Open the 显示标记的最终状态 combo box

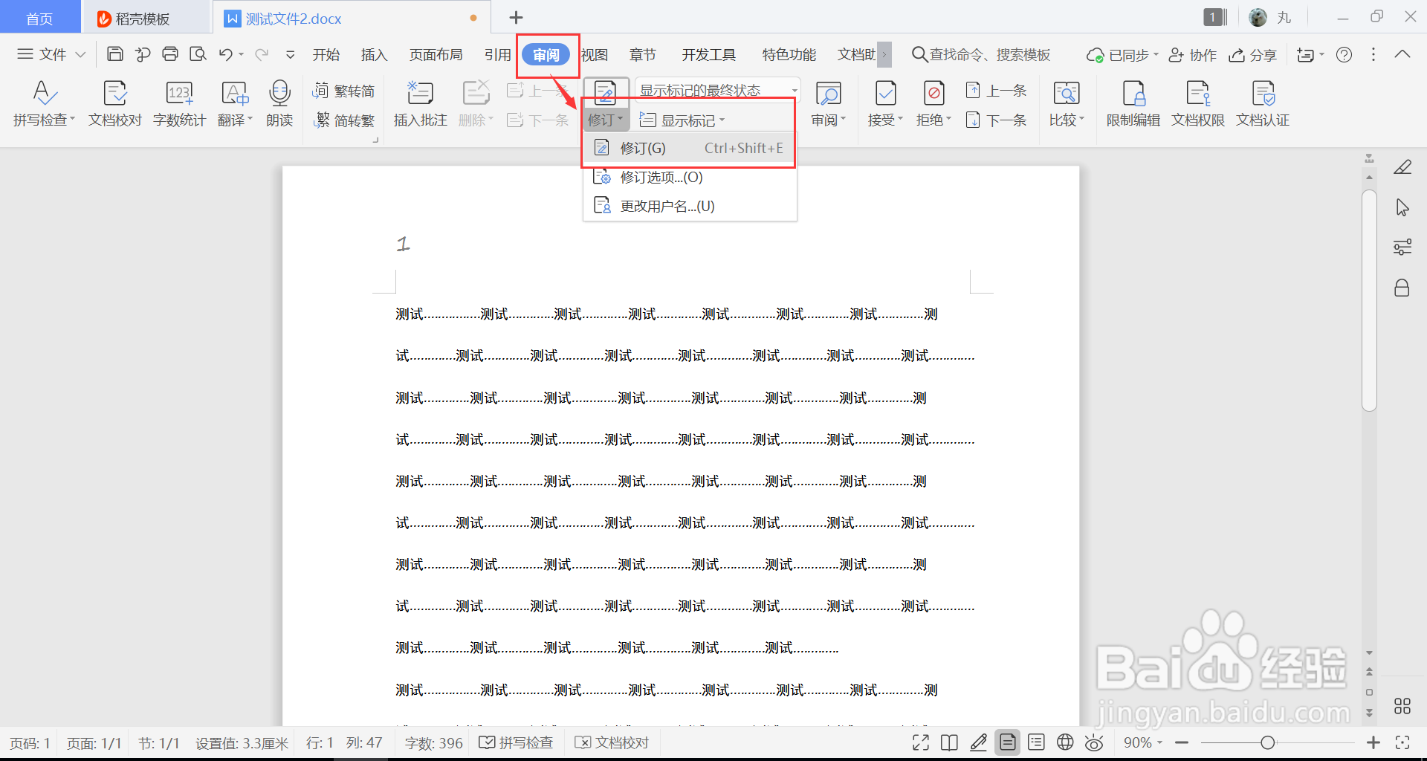pyautogui.click(x=717, y=90)
